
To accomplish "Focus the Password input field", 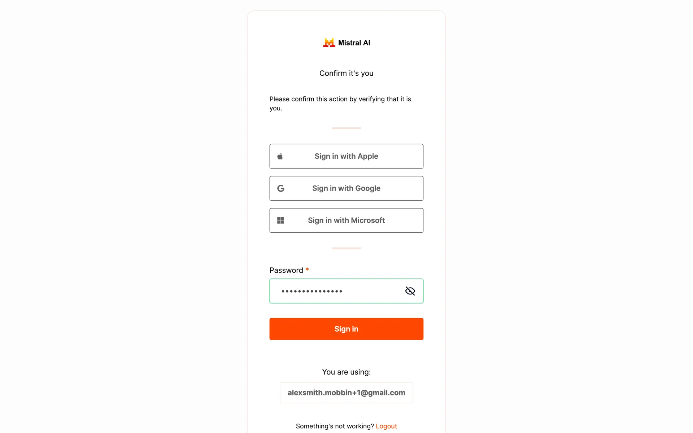I will pos(336,291).
